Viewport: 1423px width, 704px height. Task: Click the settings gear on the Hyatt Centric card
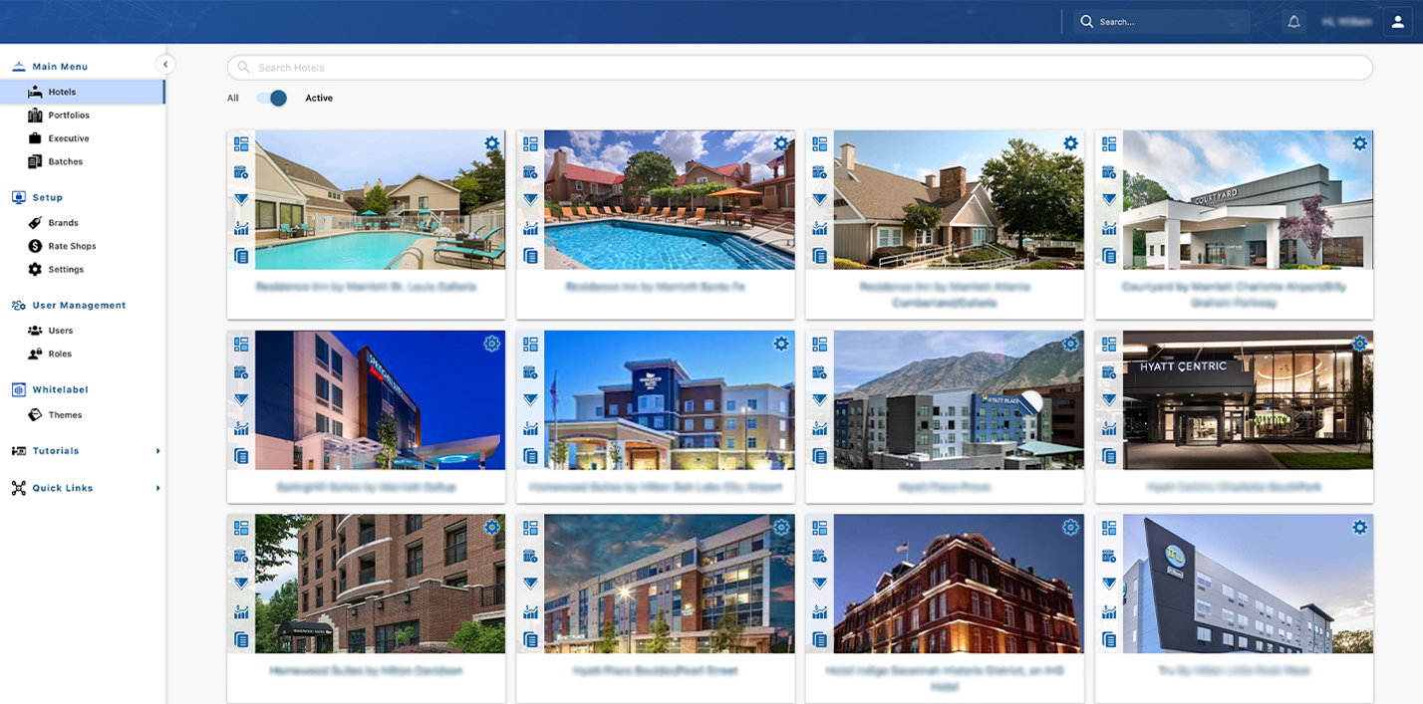click(1360, 344)
